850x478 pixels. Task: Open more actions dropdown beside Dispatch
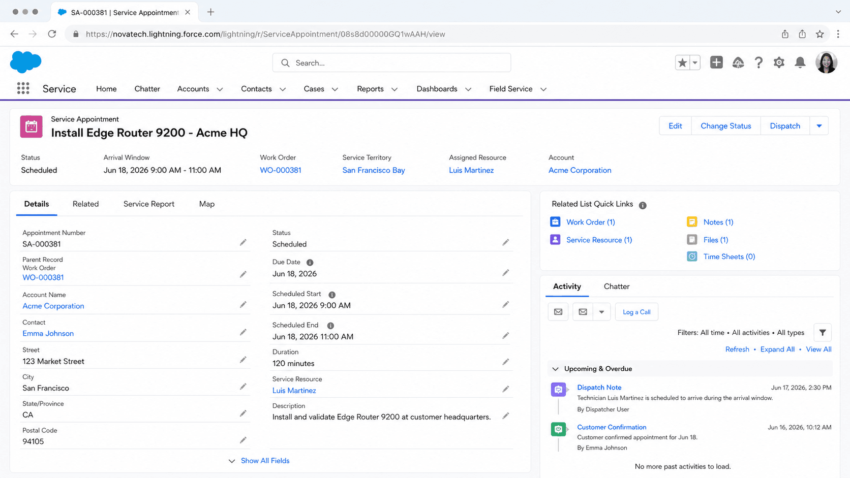[x=819, y=126]
